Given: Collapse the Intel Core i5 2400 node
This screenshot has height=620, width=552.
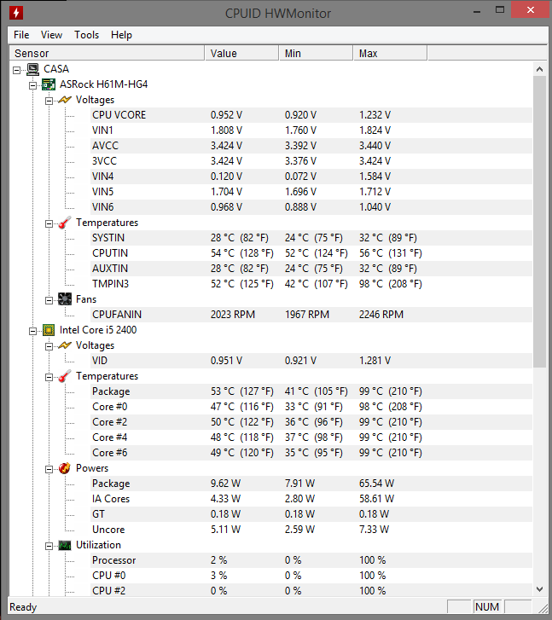Looking at the screenshot, I should point(32,331).
